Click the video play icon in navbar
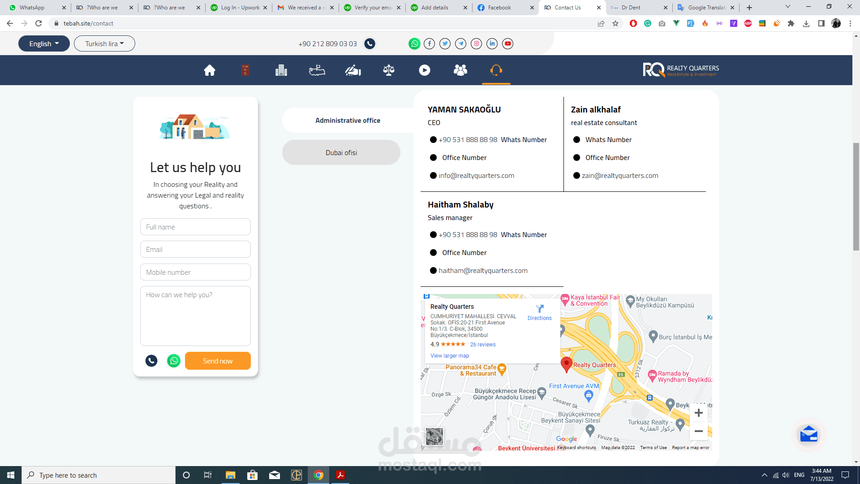 point(425,70)
